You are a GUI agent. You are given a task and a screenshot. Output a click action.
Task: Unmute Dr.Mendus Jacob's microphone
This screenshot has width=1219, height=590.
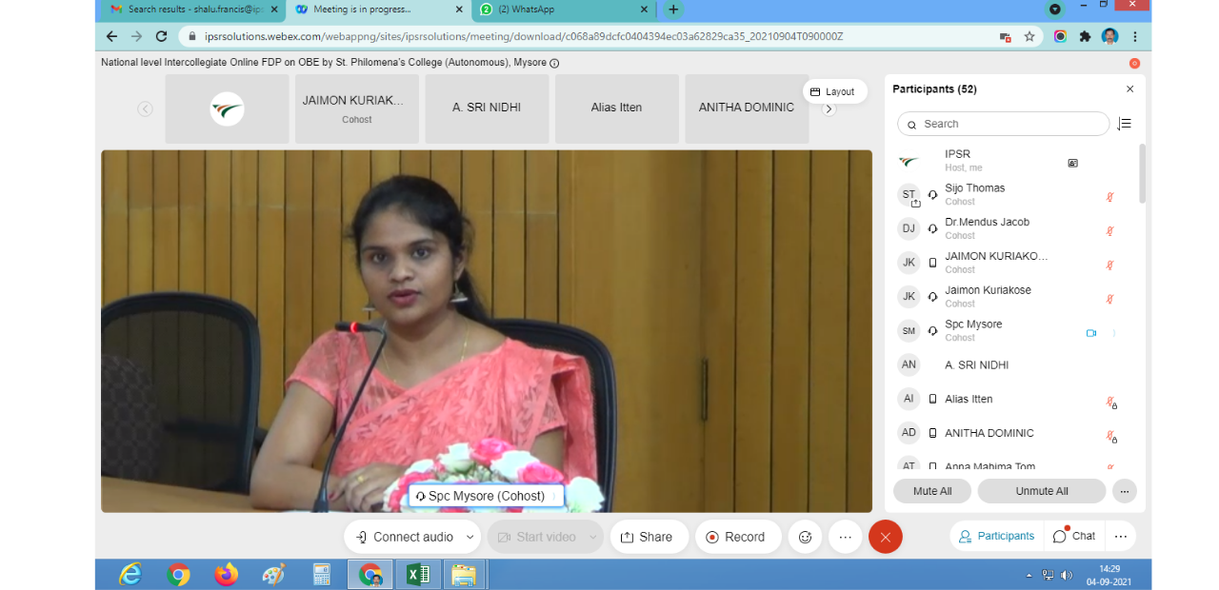pos(1109,231)
